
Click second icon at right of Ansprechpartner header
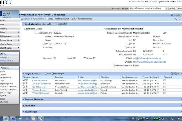click(176, 74)
